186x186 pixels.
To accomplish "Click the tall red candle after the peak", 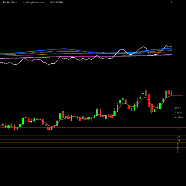I will pyautogui.click(x=149, y=100).
